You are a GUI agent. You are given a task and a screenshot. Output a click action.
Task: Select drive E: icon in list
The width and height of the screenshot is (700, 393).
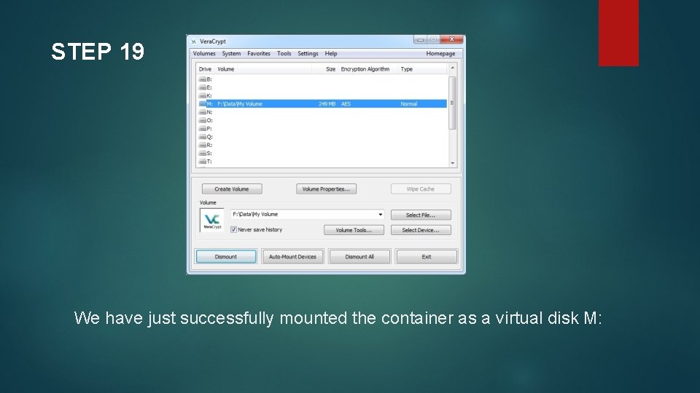[203, 88]
